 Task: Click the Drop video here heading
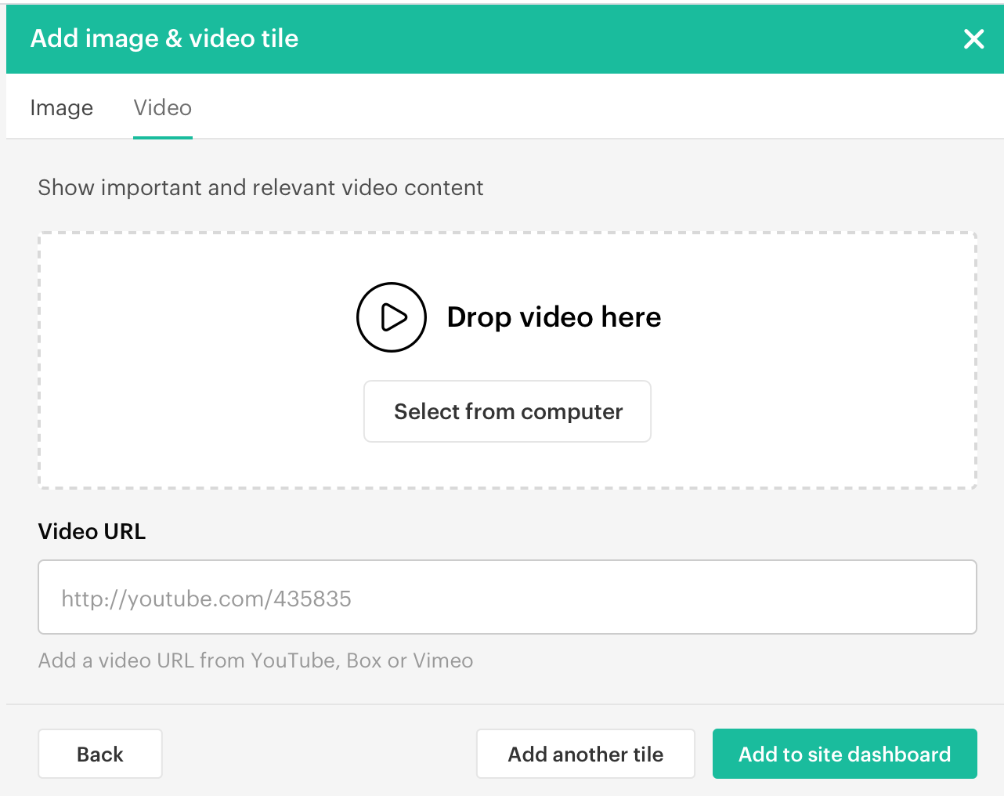554,317
